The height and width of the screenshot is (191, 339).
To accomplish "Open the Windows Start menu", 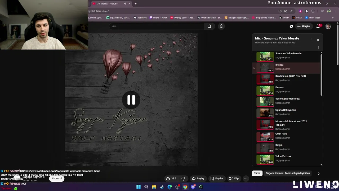I will pos(139,187).
